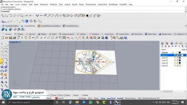Expand the command history scroll arrow
187x105 pixels.
click(x=186, y=11)
